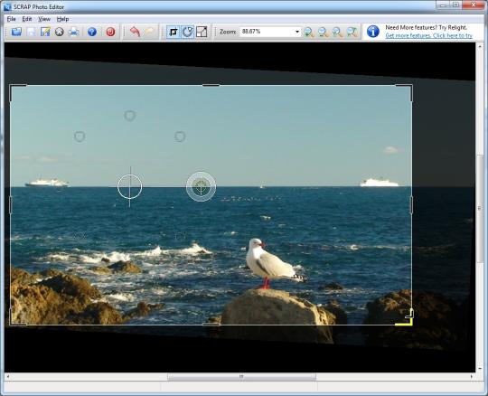Click the vertical scrollbar thumb
This screenshot has width=488, height=396.
tap(480, 208)
